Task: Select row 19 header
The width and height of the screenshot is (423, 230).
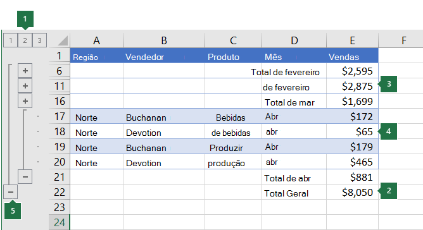Action: 60,147
